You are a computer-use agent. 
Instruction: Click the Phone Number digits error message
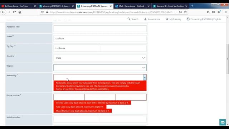pyautogui.click(x=83, y=111)
